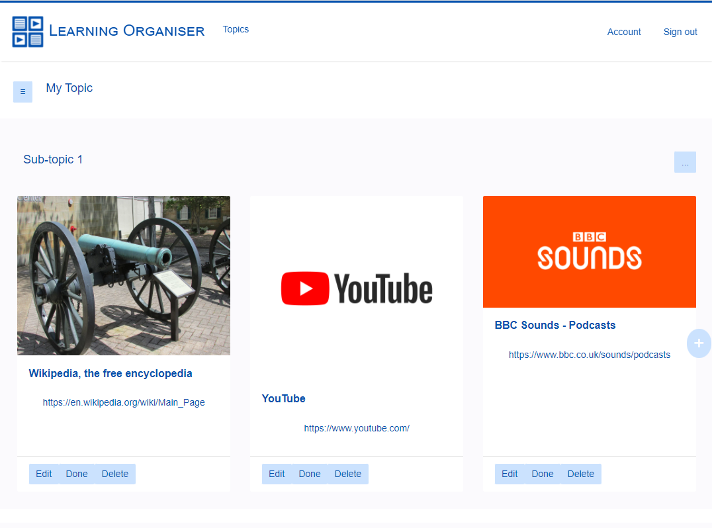Viewport: 712px width, 528px height.
Task: Open the BBC Sounds podcasts URL link
Action: pos(589,355)
